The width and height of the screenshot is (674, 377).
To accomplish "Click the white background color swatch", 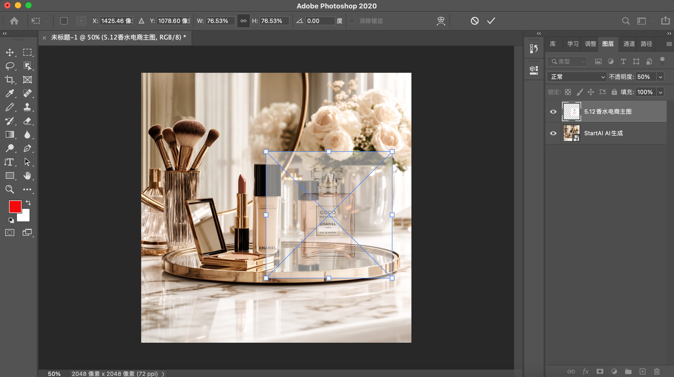I will pos(25,217).
